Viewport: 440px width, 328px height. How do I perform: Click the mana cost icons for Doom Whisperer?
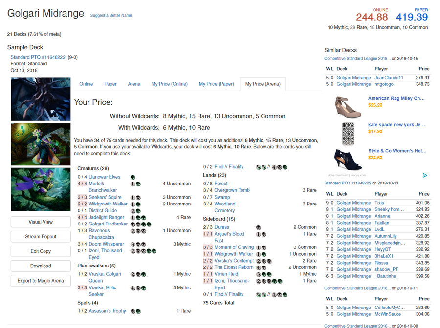(x=138, y=245)
